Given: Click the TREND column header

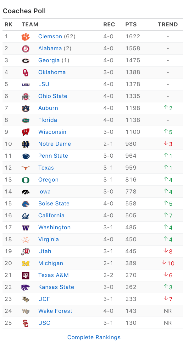Looking at the screenshot, I should (168, 24).
